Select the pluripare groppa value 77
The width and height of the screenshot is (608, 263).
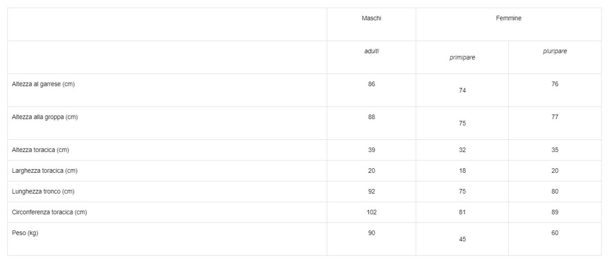555,117
